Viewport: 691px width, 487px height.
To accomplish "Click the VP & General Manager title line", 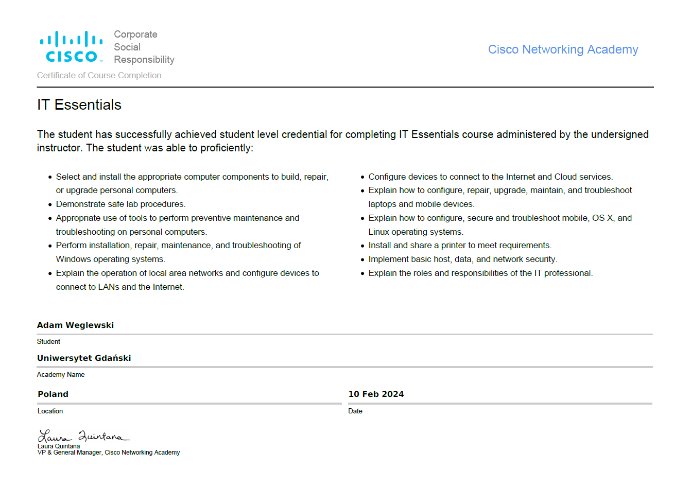I will tap(109, 453).
